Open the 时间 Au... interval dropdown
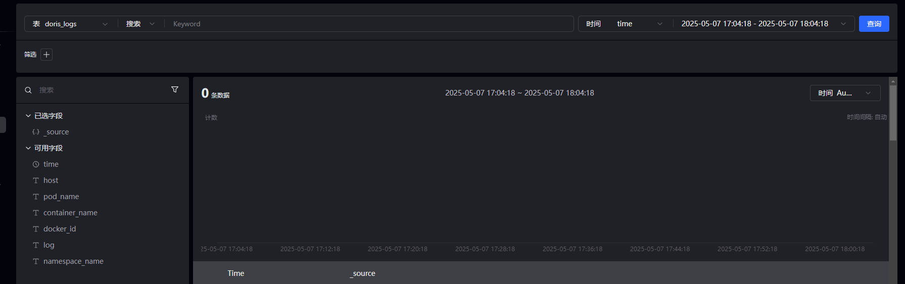 pos(845,93)
